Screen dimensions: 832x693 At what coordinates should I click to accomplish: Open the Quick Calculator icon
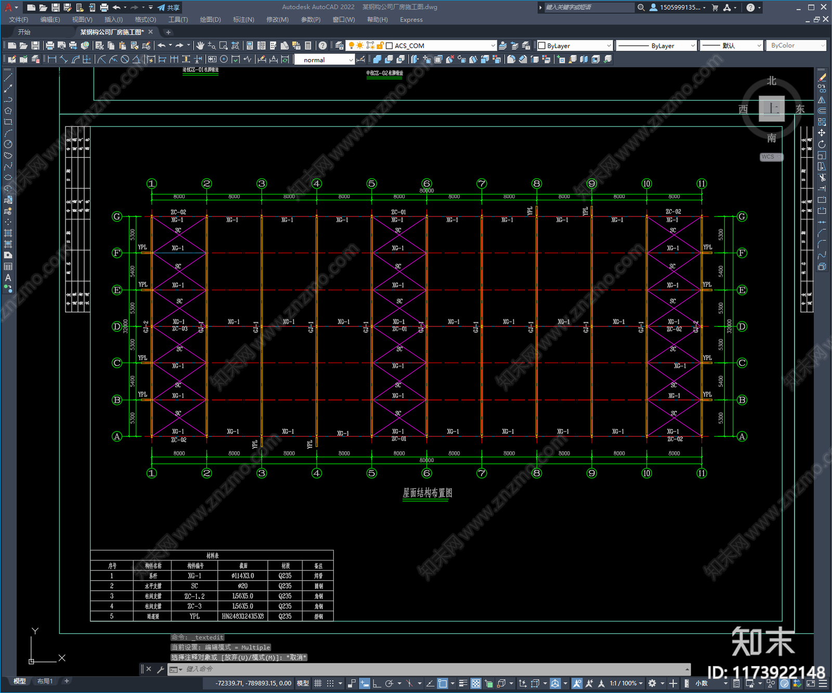click(308, 46)
